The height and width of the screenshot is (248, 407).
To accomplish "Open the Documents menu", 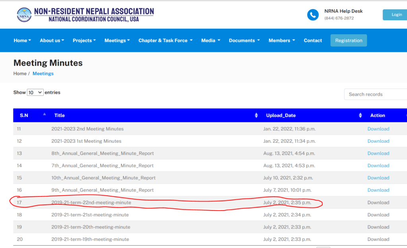I will 244,40.
